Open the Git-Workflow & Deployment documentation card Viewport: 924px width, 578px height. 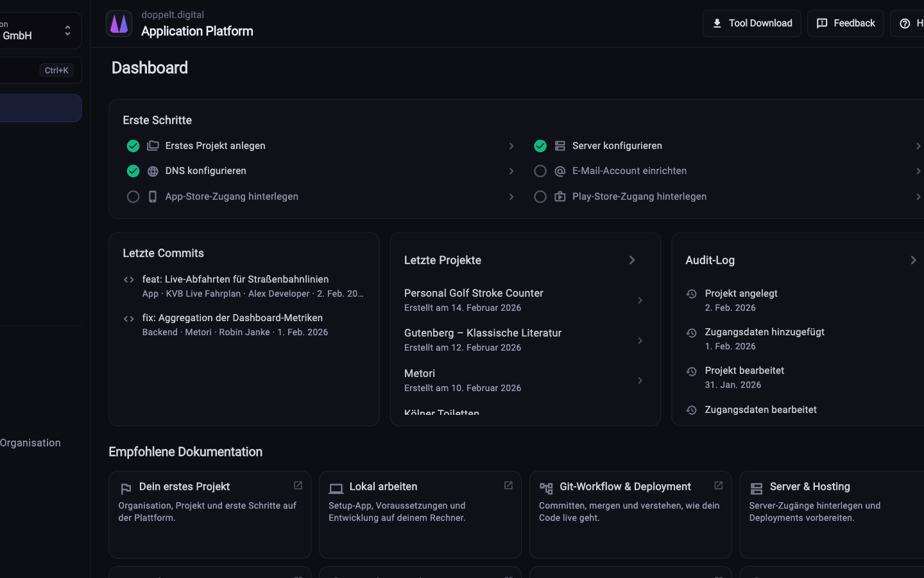pos(630,514)
